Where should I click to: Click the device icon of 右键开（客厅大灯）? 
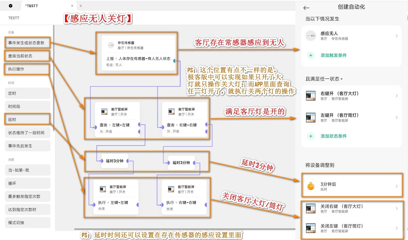(311, 96)
